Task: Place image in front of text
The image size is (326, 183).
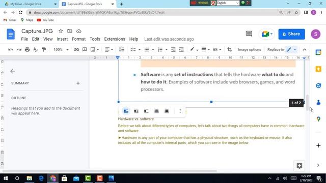Action: point(167,111)
